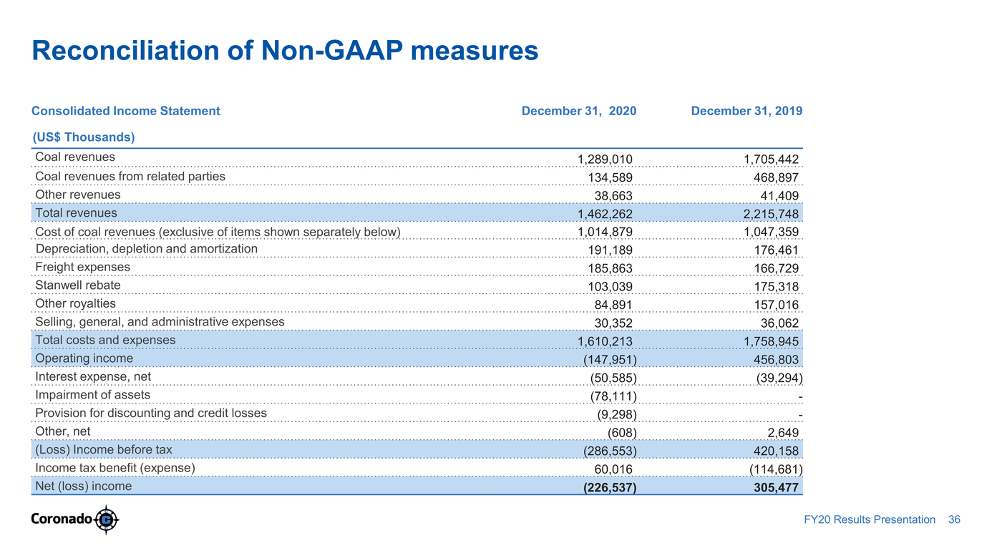Click the Coronado compass logo icon
Image resolution: width=992 pixels, height=558 pixels.
(107, 519)
